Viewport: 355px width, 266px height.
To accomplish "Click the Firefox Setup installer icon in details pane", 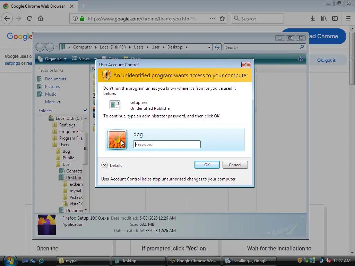I will [x=47, y=224].
